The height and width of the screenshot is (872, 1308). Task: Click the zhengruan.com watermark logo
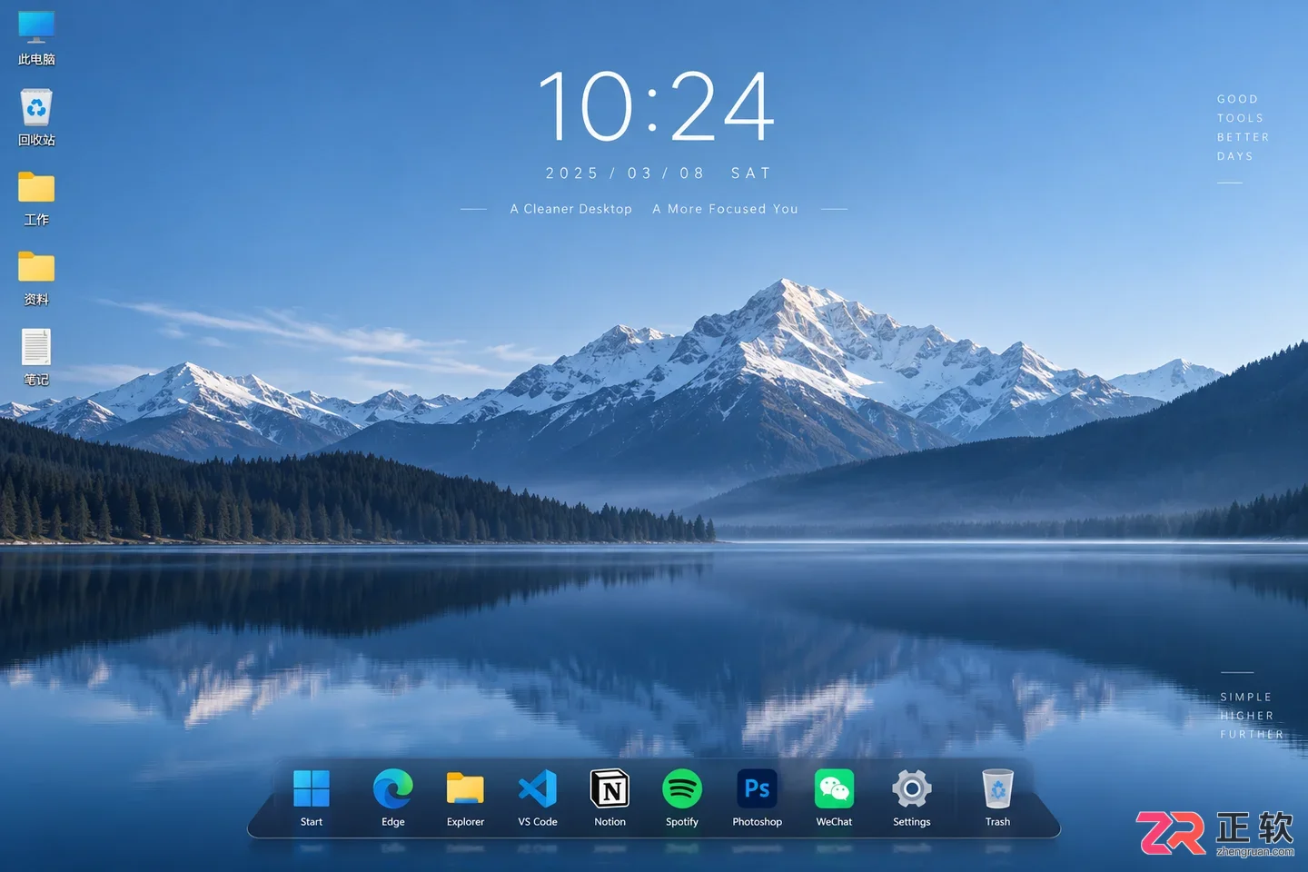click(x=1215, y=833)
